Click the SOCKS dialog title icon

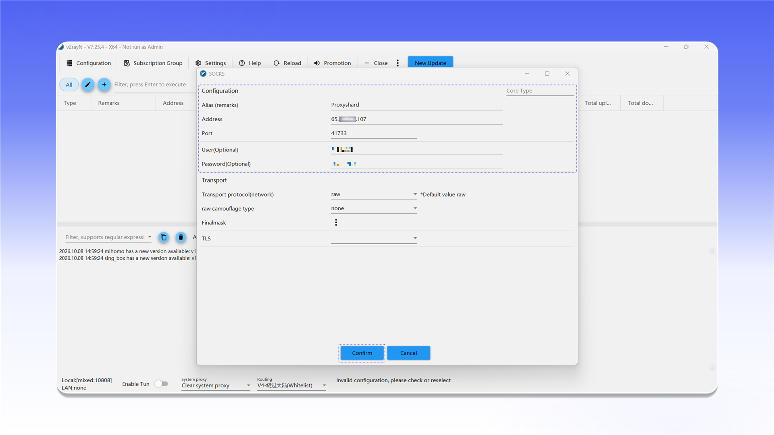click(x=203, y=74)
